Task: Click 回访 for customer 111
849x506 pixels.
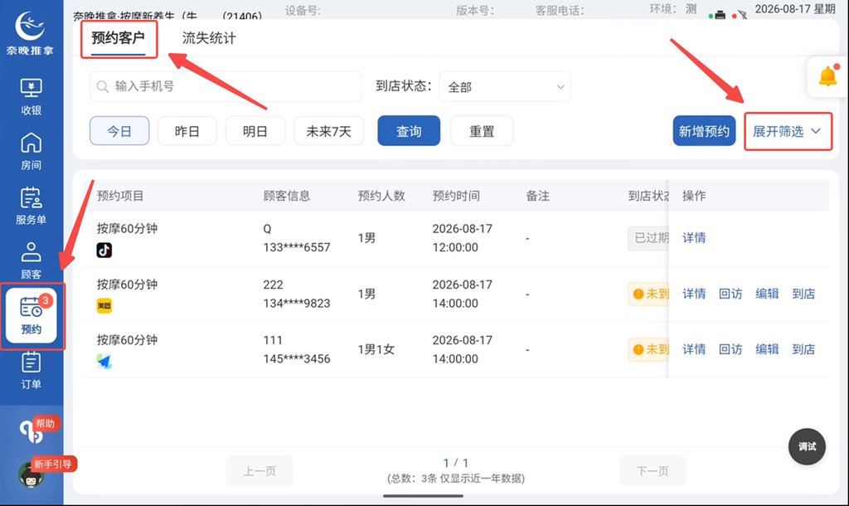Action: (730, 349)
